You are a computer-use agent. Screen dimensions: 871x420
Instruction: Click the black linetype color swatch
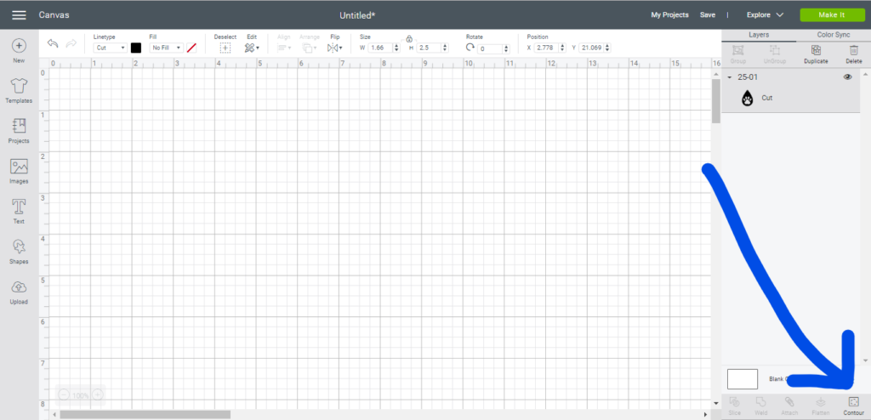click(136, 48)
